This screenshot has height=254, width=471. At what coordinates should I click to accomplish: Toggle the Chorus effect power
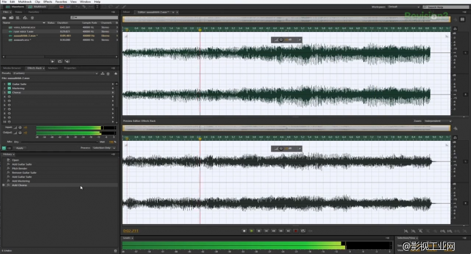[x=10, y=93]
